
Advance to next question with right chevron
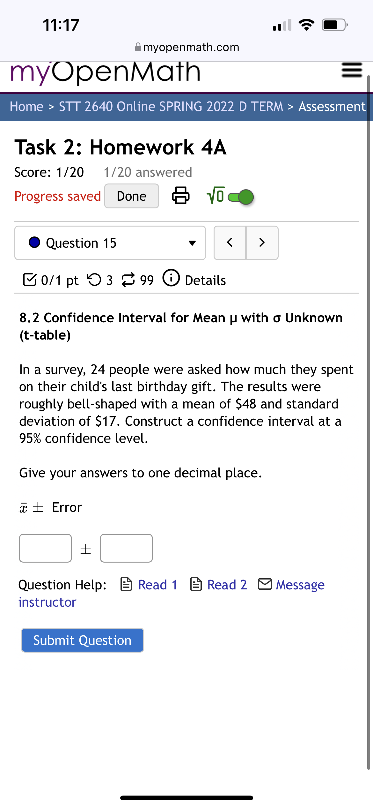(262, 243)
